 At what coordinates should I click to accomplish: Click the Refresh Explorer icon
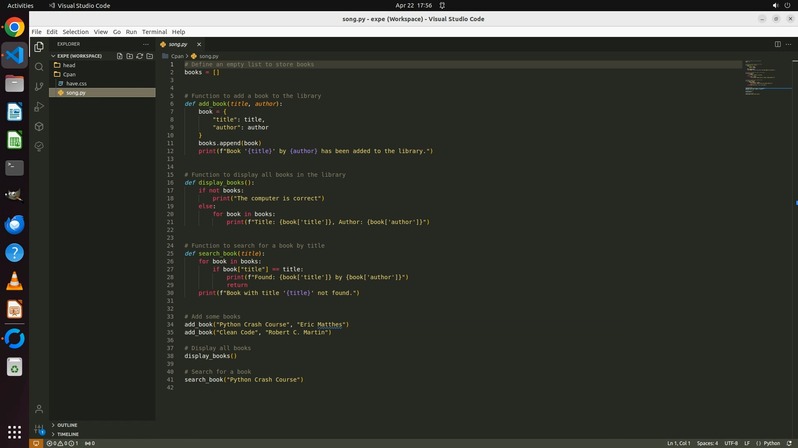tap(140, 56)
